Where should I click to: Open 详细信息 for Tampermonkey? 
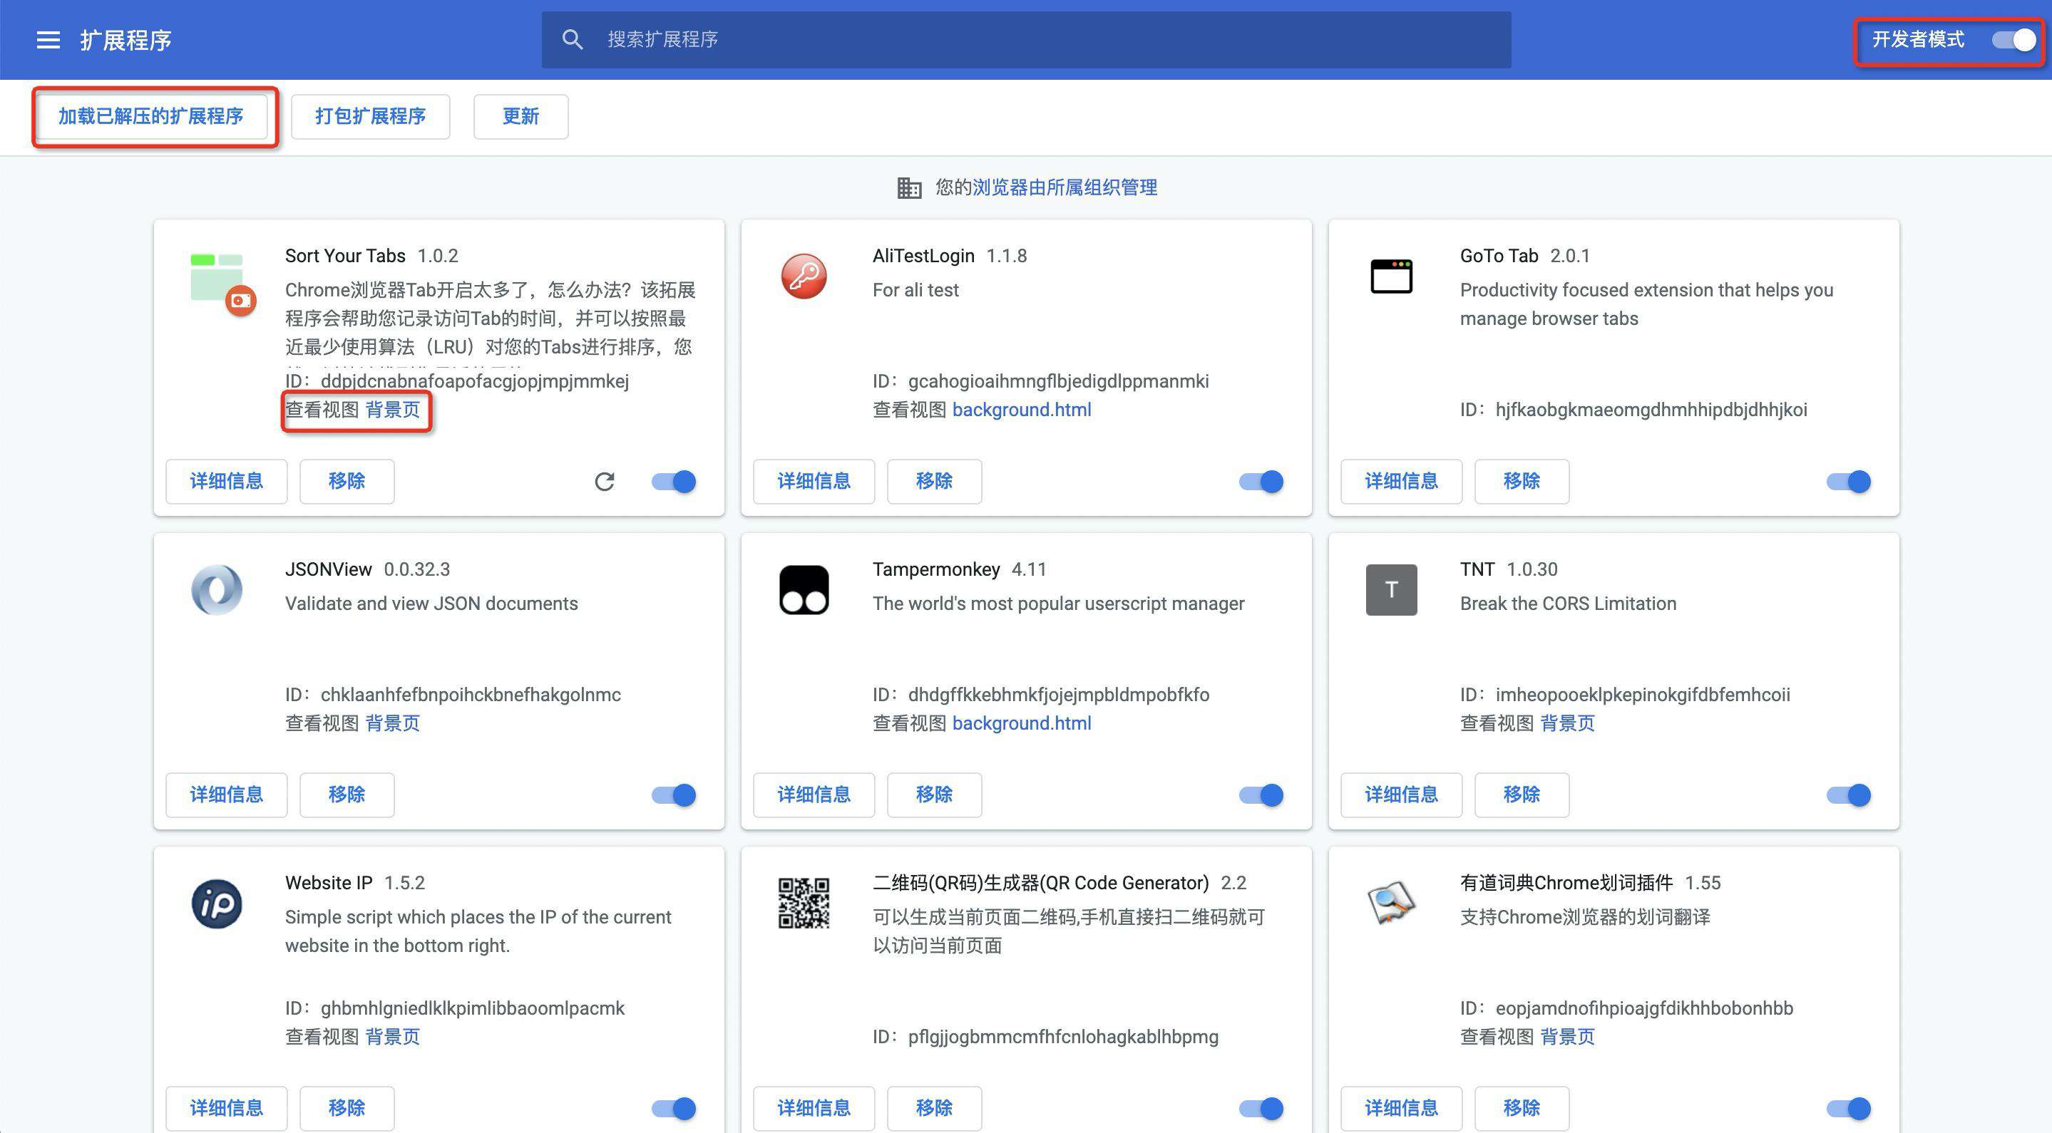tap(814, 795)
